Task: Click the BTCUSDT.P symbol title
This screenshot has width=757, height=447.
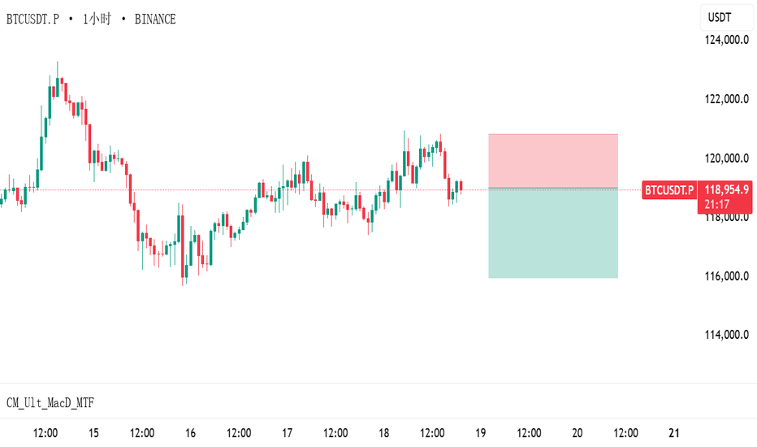Action: point(32,20)
